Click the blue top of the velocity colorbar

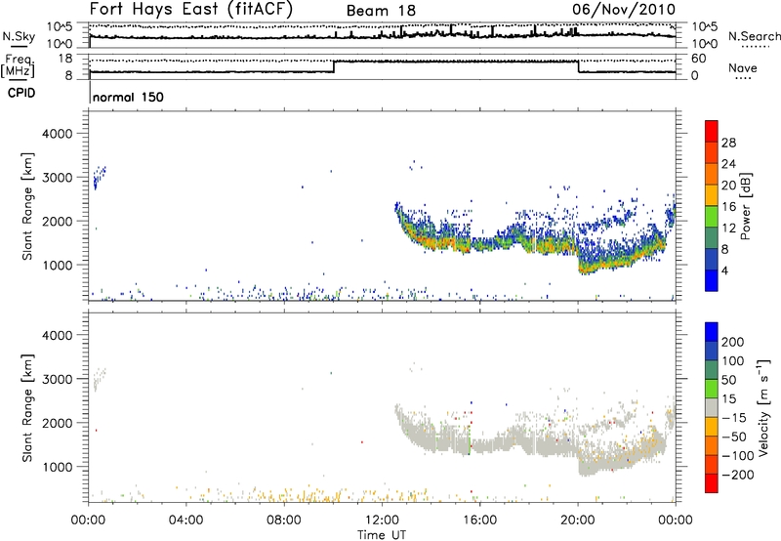pos(712,332)
